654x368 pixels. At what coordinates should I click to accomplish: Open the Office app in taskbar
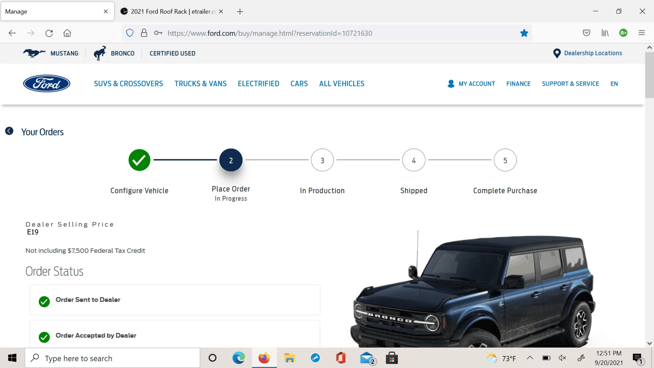[341, 358]
